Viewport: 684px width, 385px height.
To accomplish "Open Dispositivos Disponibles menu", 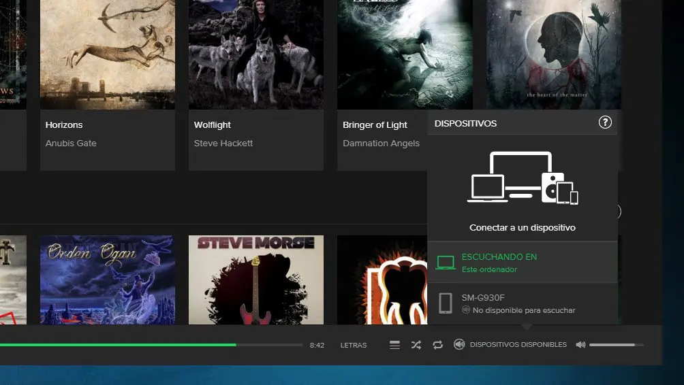I will tap(518, 344).
